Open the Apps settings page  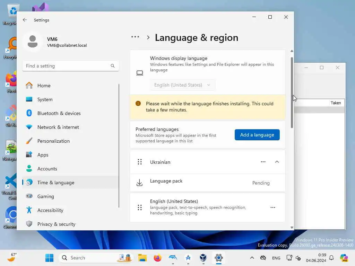coord(71,155)
